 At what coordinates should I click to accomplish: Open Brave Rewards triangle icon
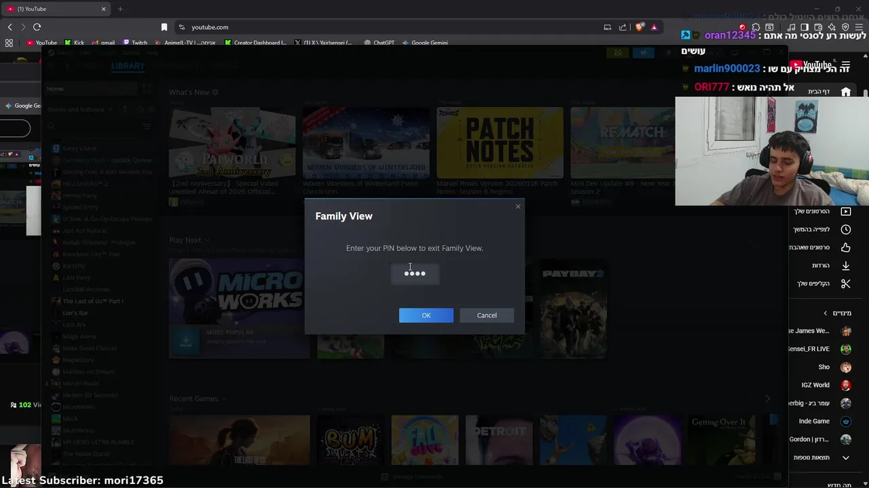(x=654, y=27)
